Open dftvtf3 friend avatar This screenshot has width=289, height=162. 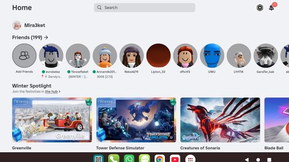point(185,56)
